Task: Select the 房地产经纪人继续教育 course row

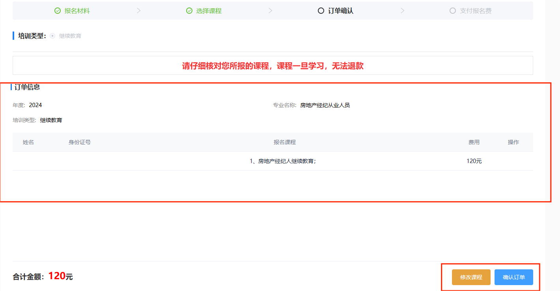Action: (x=283, y=161)
